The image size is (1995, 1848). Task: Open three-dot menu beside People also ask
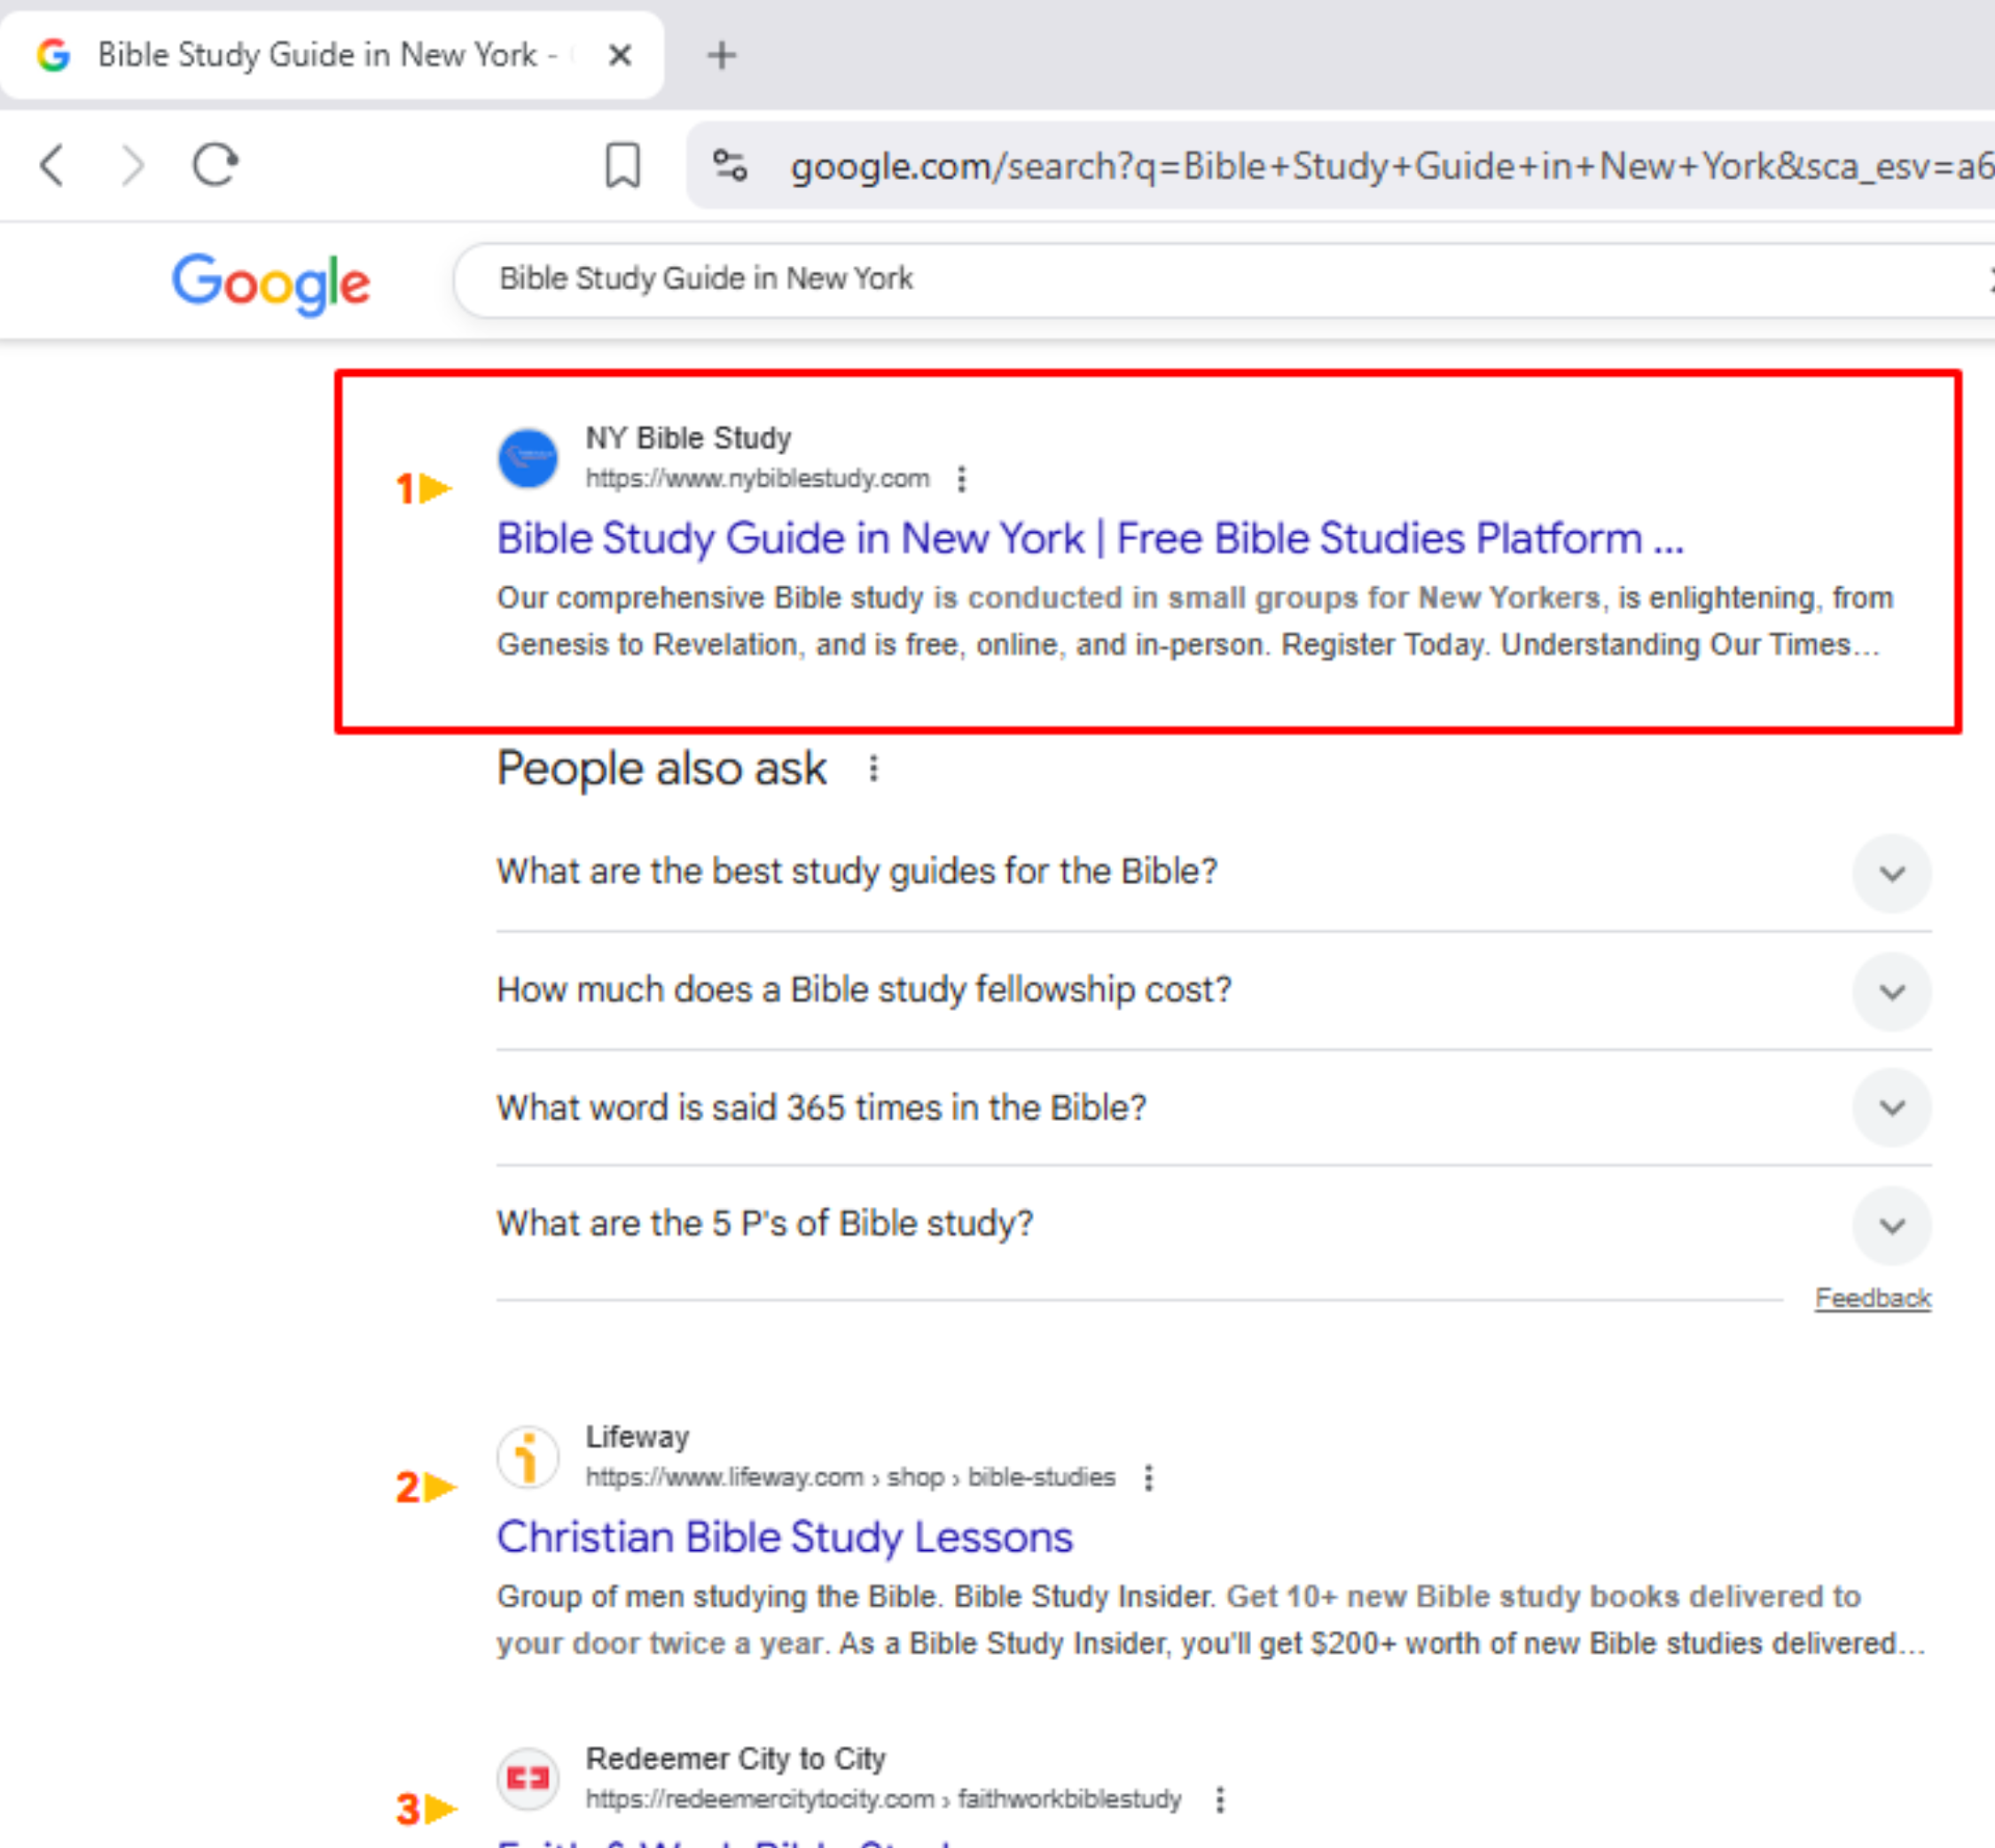point(873,768)
